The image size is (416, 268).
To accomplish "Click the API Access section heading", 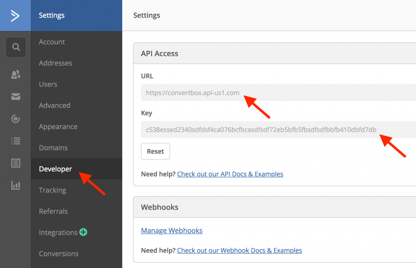I will tap(159, 54).
